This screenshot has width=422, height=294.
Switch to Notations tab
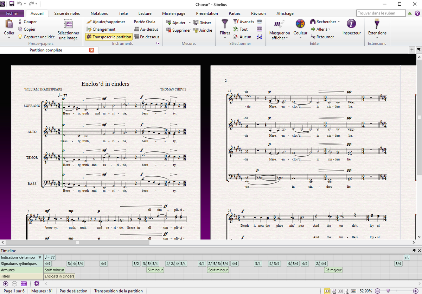(99, 13)
